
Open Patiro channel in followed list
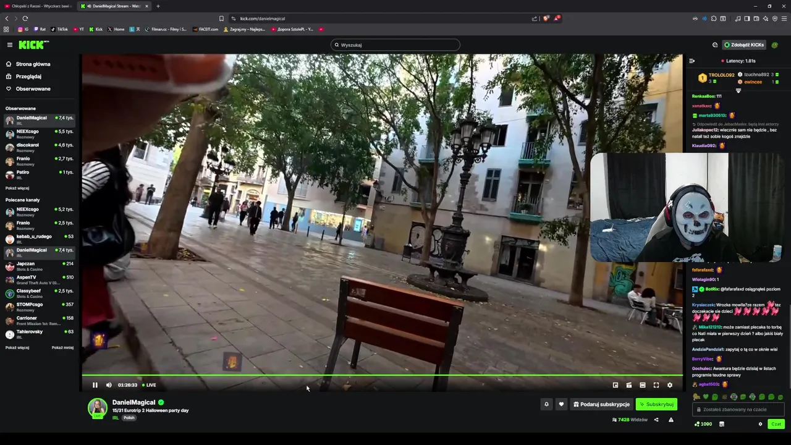tap(40, 174)
